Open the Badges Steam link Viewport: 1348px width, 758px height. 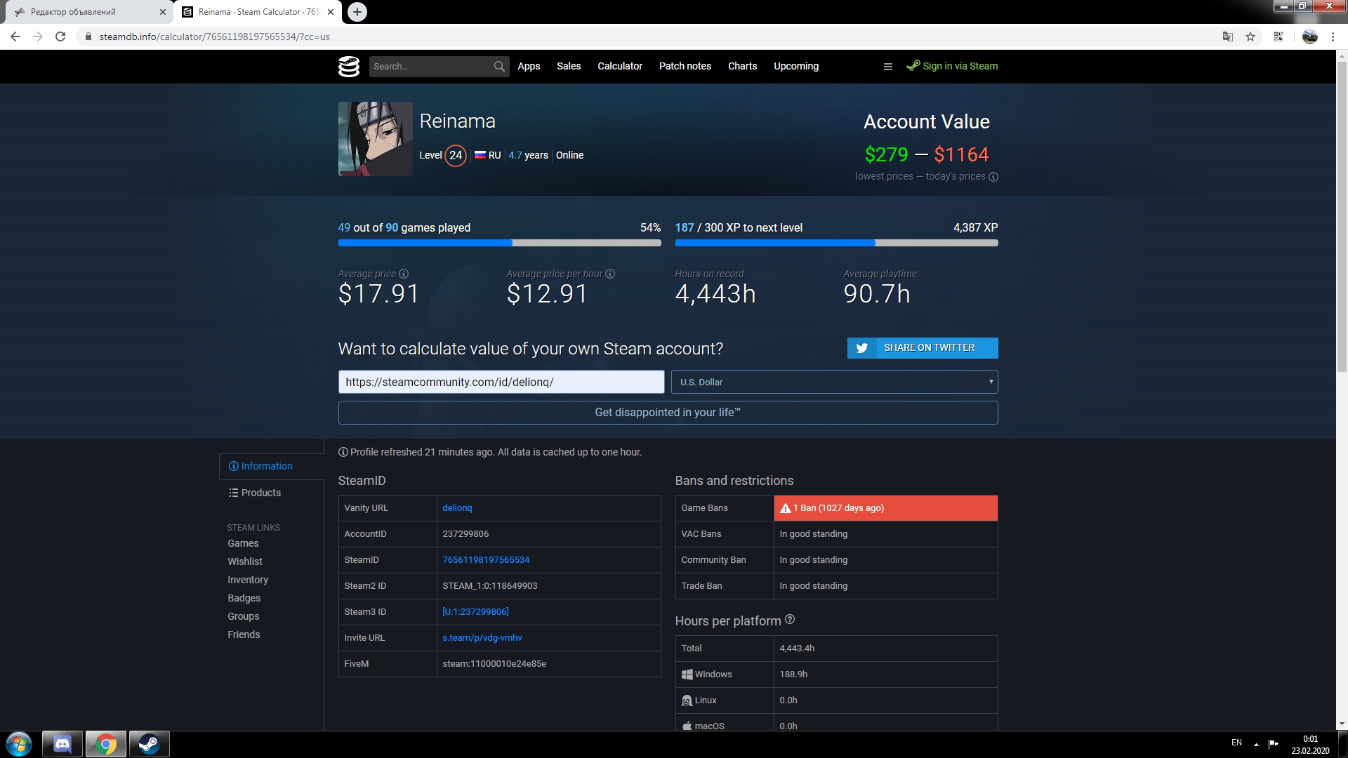point(244,598)
